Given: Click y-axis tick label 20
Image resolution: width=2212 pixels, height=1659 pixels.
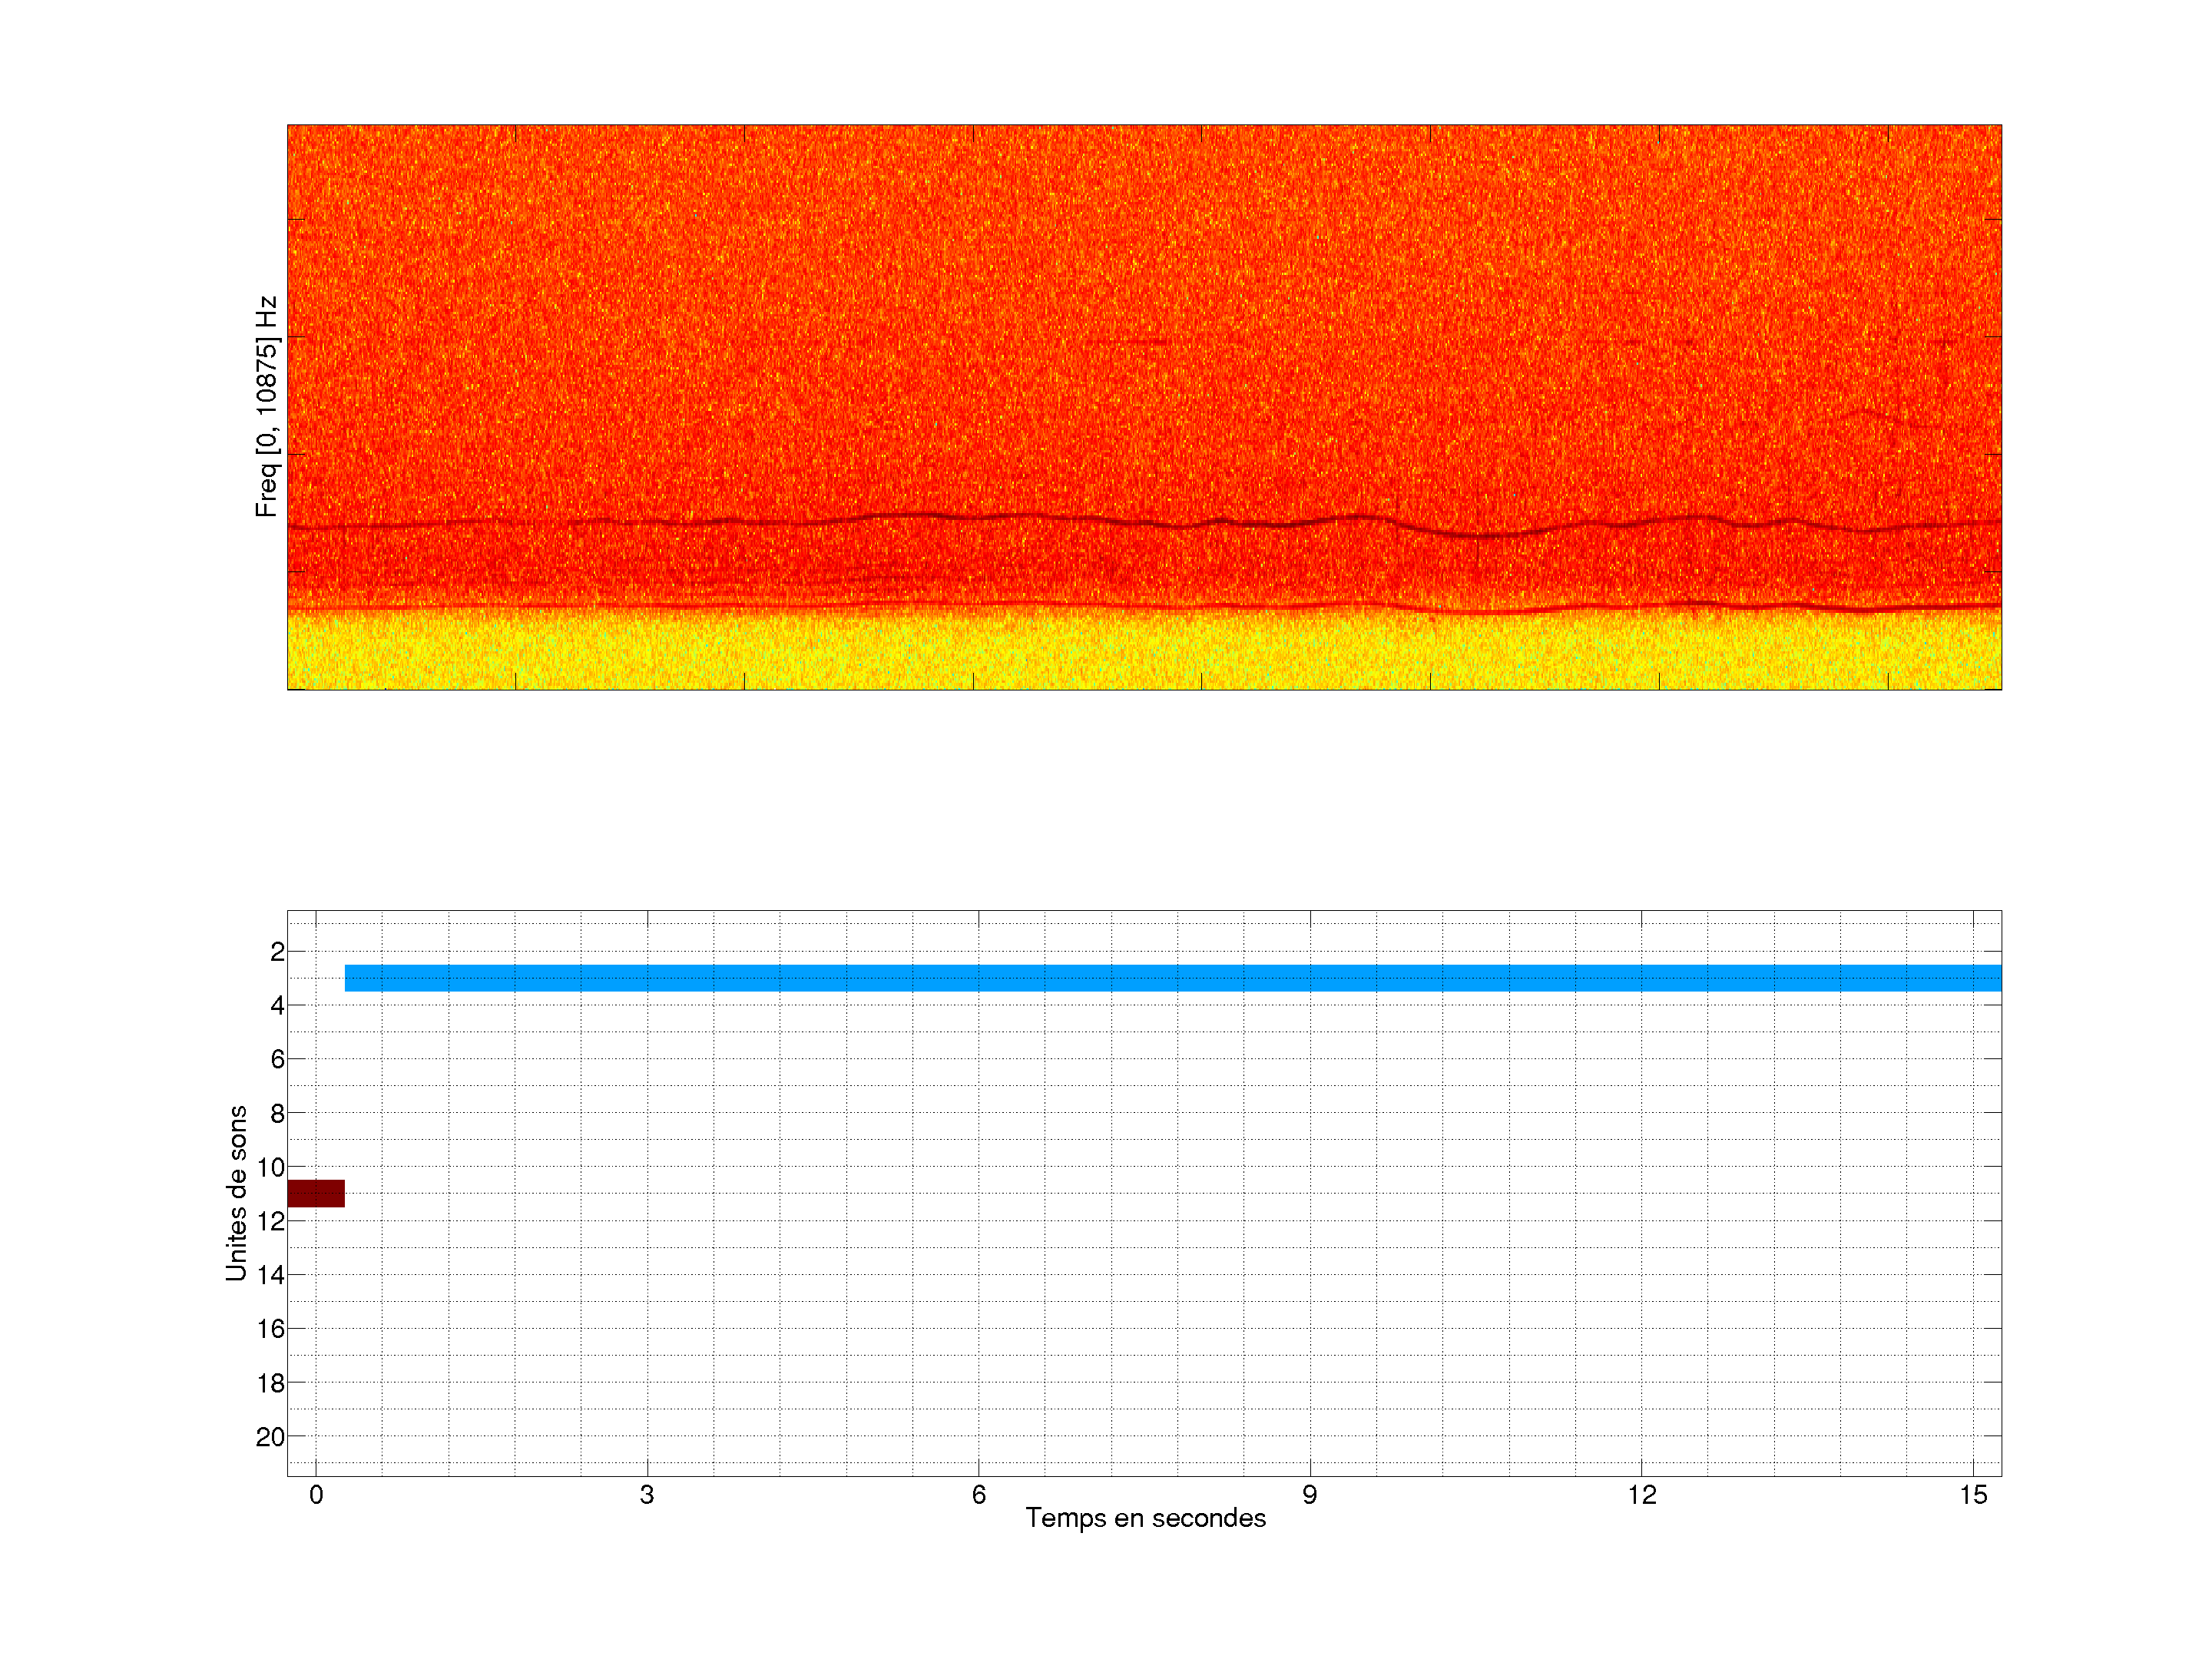Looking at the screenshot, I should (270, 1437).
